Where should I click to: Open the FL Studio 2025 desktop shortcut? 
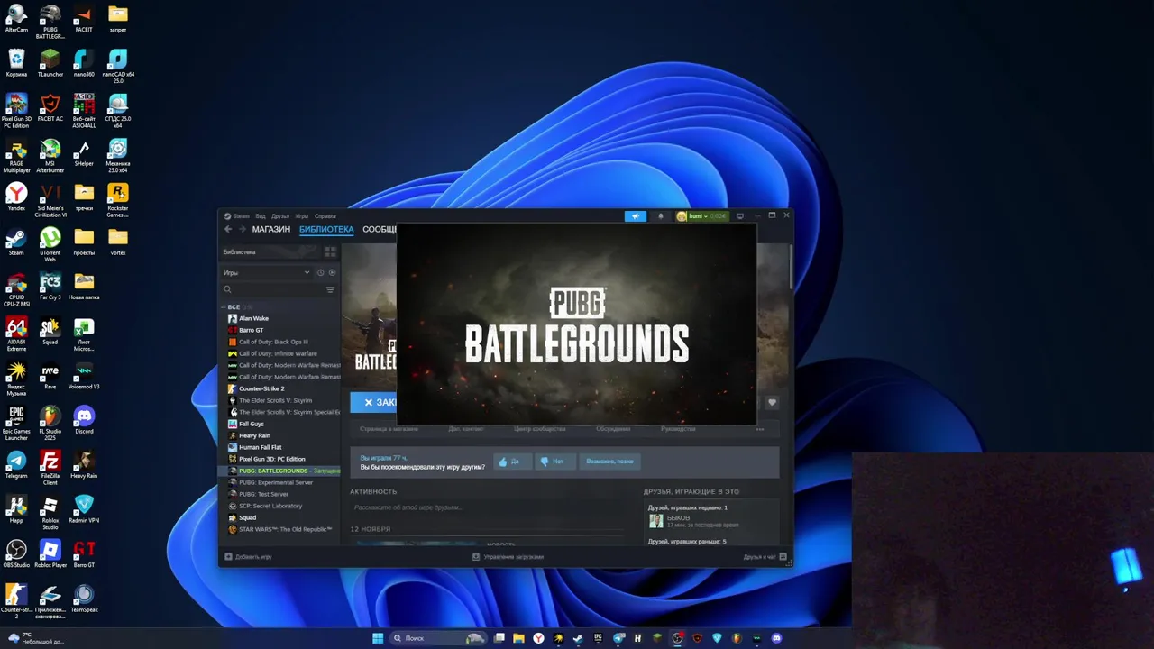tap(50, 423)
